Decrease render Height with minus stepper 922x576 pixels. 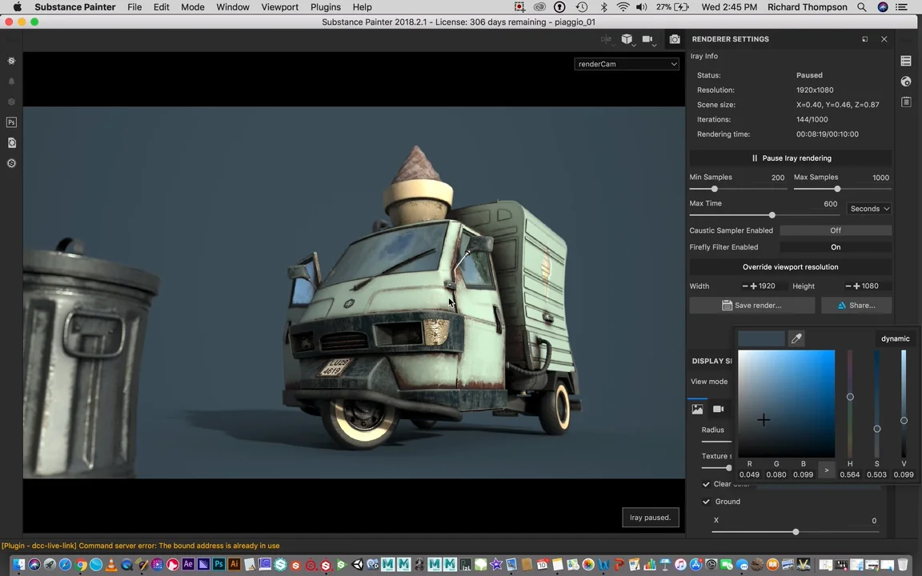(x=848, y=286)
